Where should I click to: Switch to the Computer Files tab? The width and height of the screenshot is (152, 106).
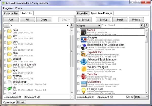tap(11, 13)
